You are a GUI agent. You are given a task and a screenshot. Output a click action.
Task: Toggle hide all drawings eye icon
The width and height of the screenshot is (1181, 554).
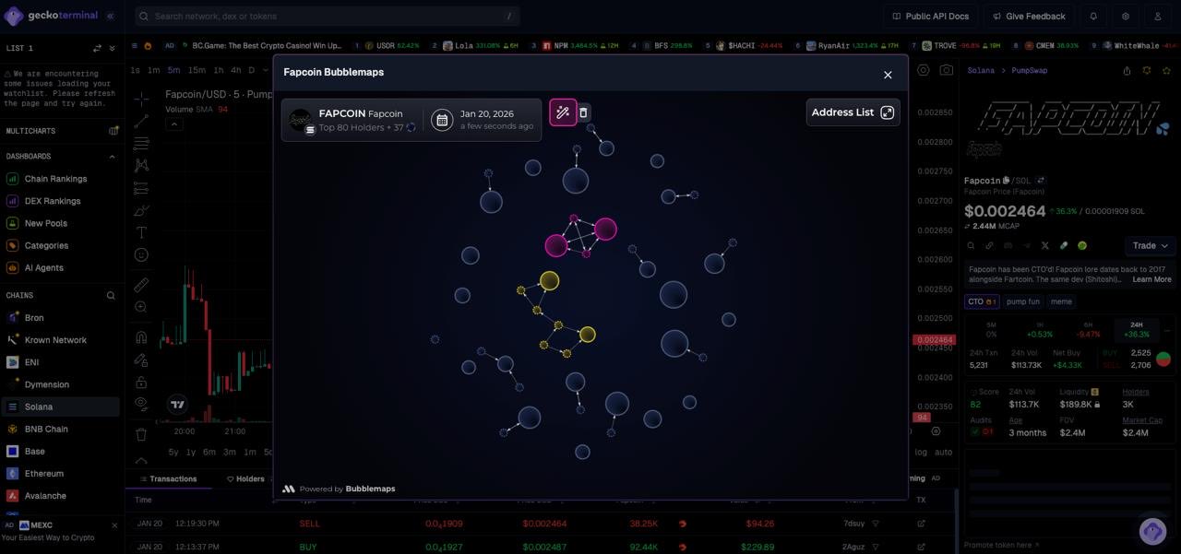pyautogui.click(x=141, y=404)
